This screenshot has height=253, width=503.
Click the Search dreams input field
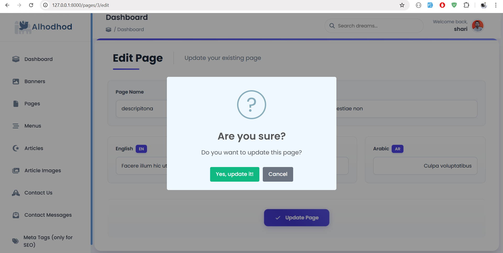click(x=377, y=26)
